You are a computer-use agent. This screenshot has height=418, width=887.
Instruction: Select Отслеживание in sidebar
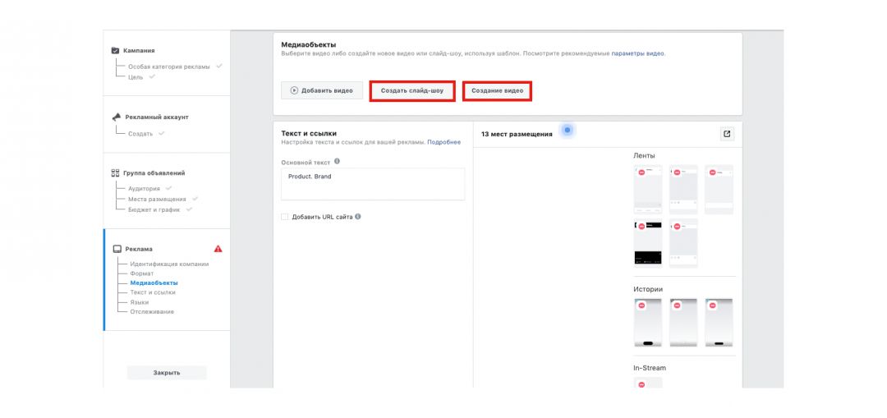(x=152, y=312)
